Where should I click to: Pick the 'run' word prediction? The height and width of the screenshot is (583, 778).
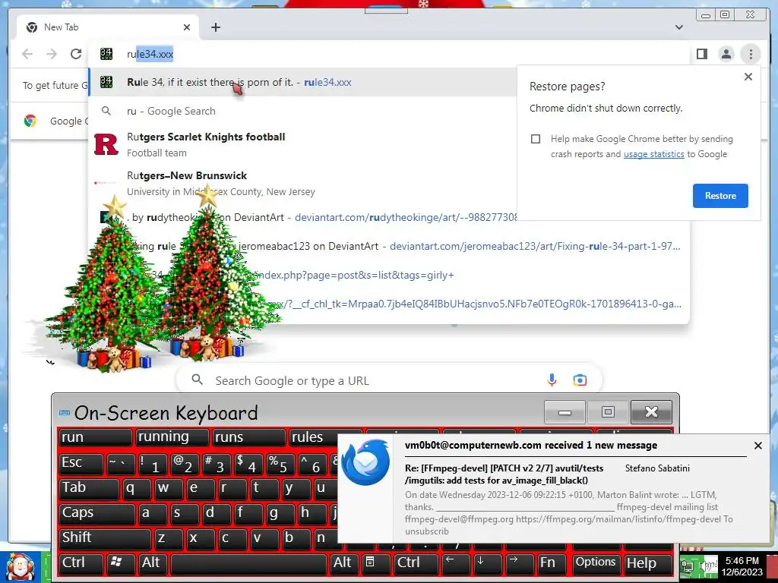tap(95, 436)
